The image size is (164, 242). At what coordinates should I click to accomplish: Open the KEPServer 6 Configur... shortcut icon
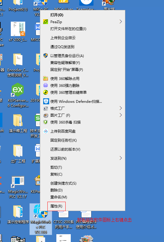[x=18, y=90]
